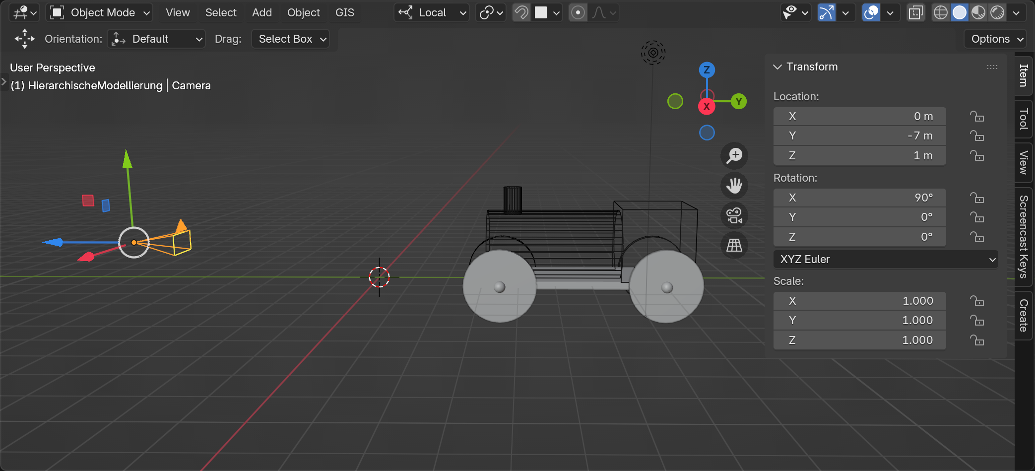Enable proportional editing
The width and height of the screenshot is (1035, 471).
tap(578, 13)
